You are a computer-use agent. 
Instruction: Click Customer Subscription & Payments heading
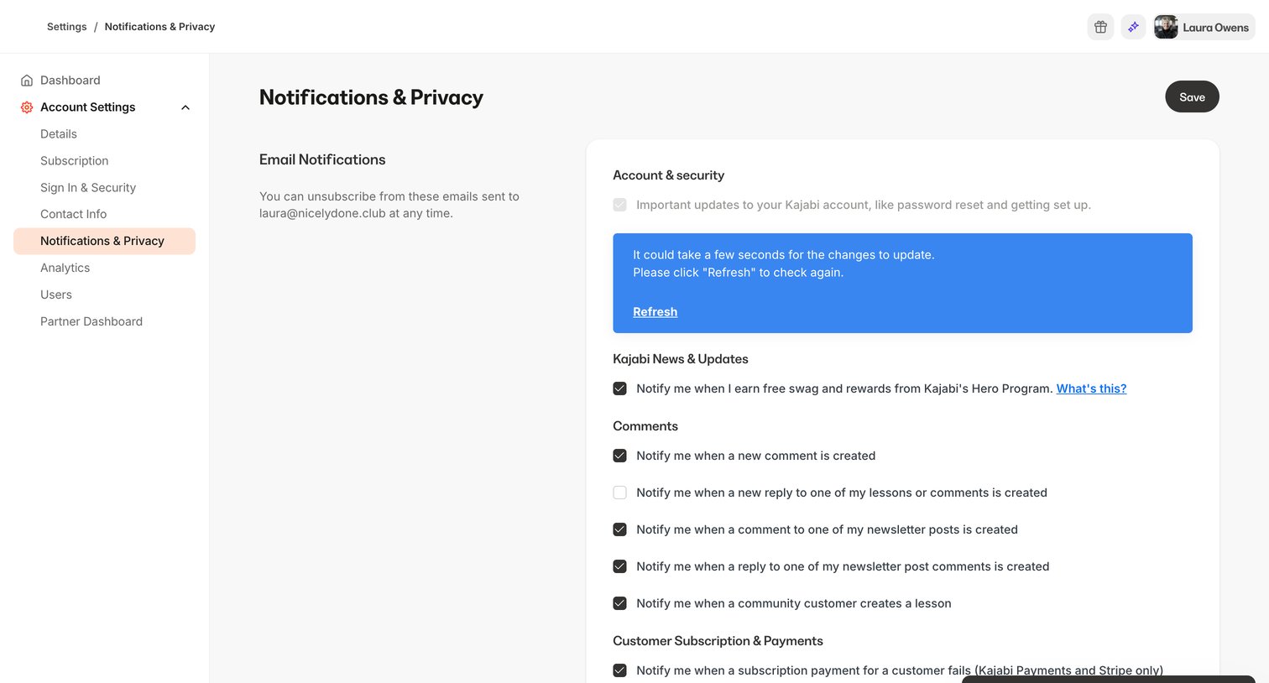[718, 641]
